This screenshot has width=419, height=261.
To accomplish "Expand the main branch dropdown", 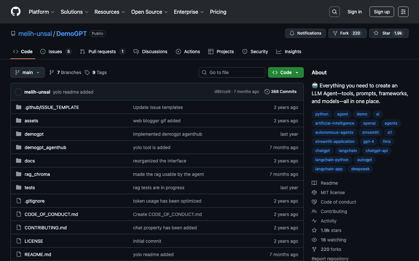I will coord(27,72).
